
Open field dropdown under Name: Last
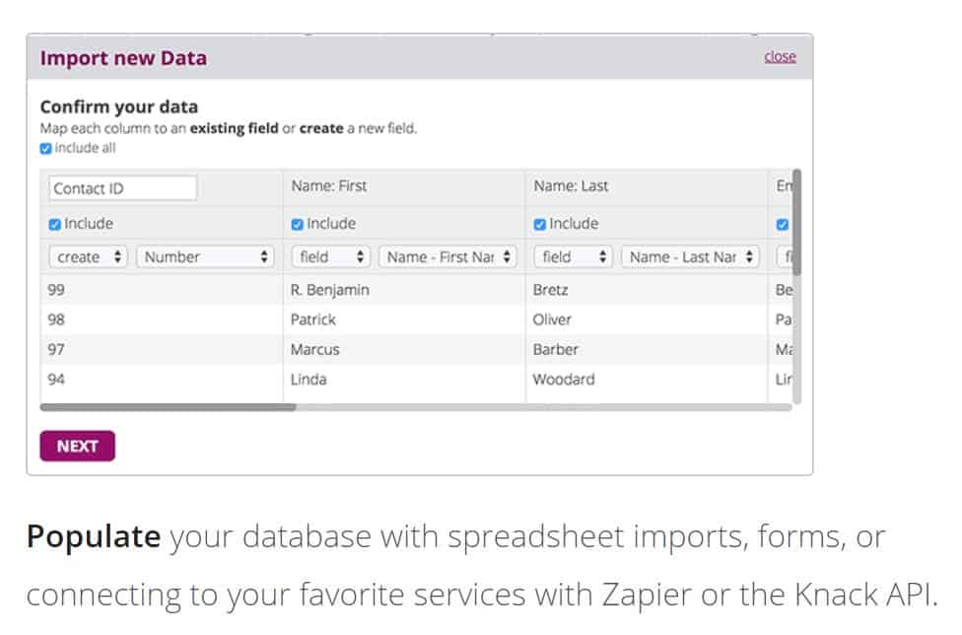click(x=574, y=257)
